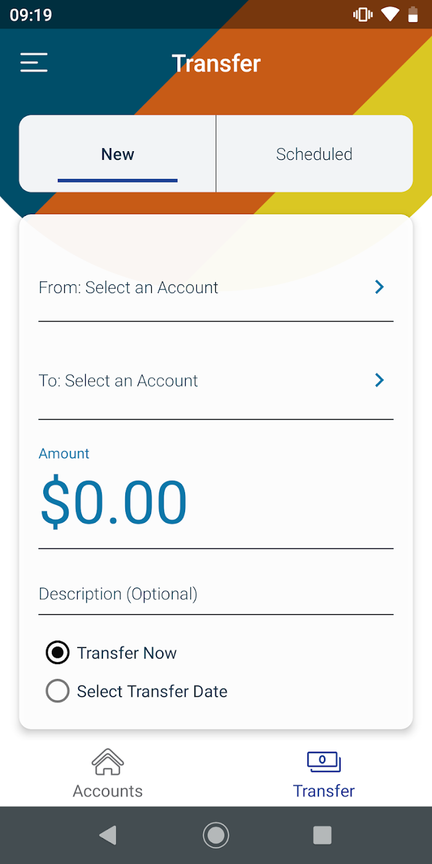Open the hamburger menu
The width and height of the screenshot is (432, 864).
pos(34,63)
